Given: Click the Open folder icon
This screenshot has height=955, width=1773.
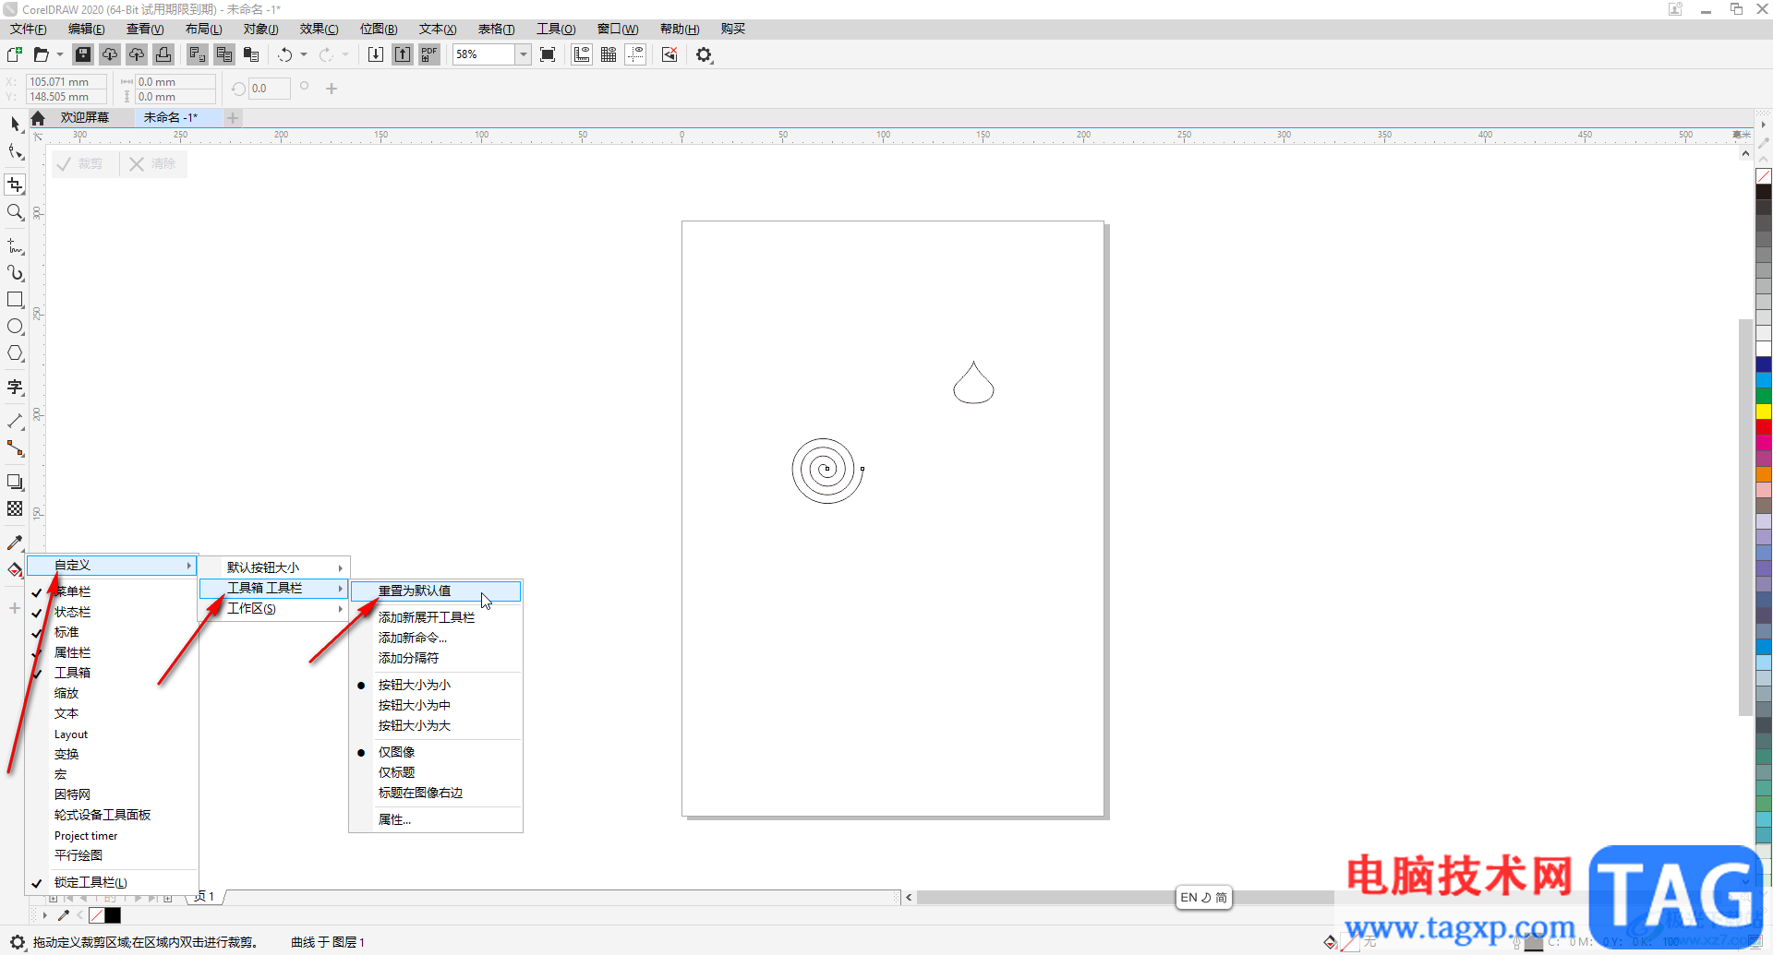Looking at the screenshot, I should 41,54.
